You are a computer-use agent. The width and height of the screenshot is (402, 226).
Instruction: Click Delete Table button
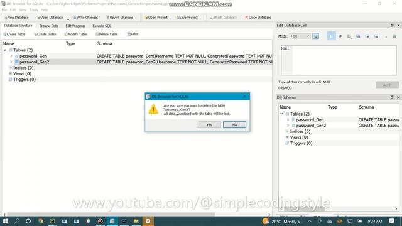point(107,34)
